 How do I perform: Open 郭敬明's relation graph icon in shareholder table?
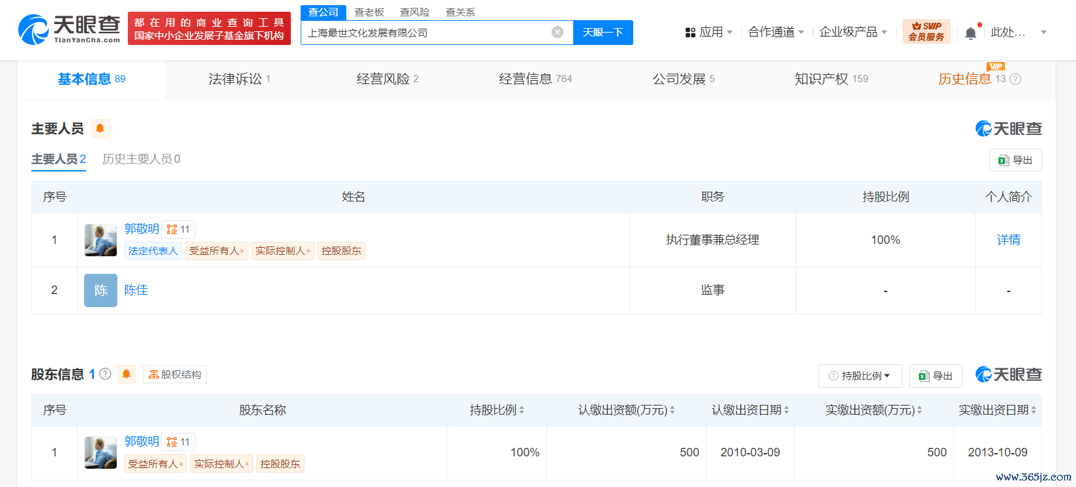[x=178, y=442]
